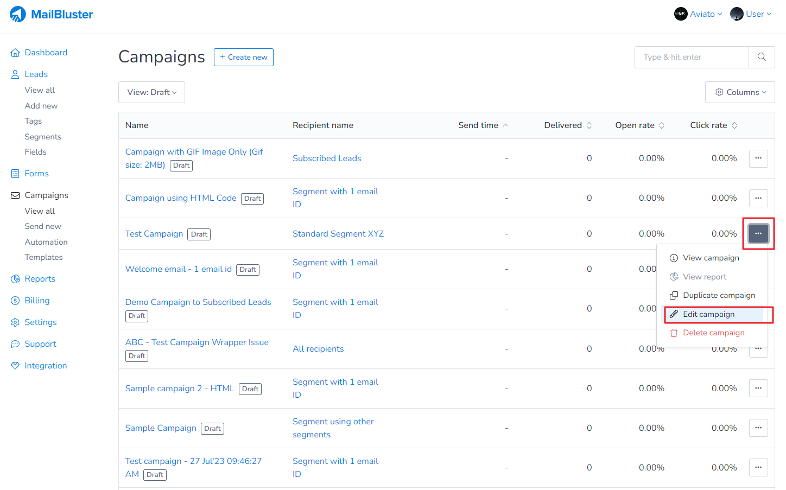This screenshot has width=786, height=490.
Task: Open the Support chat icon link
Action: [x=15, y=344]
